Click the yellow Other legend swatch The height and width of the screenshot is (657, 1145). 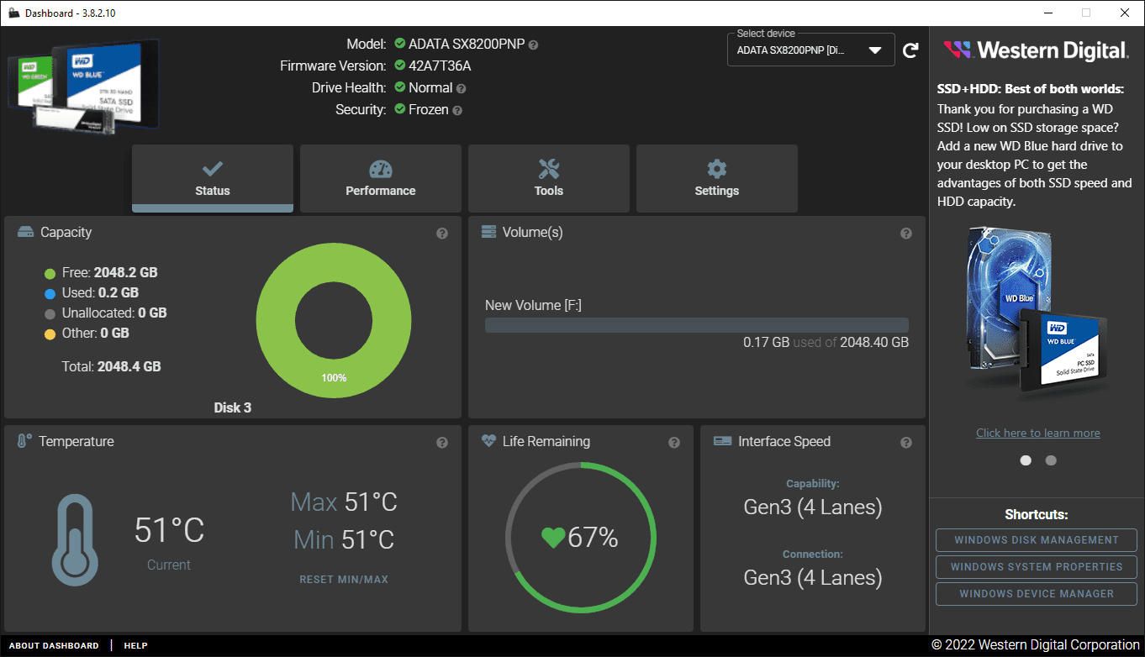[x=50, y=334]
